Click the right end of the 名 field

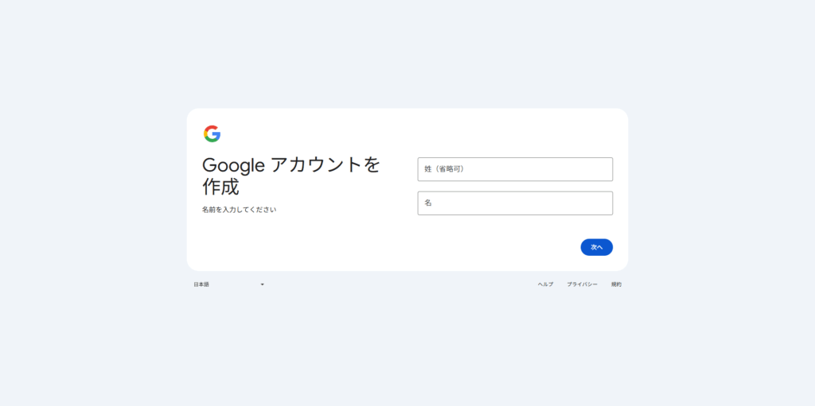[x=601, y=203]
